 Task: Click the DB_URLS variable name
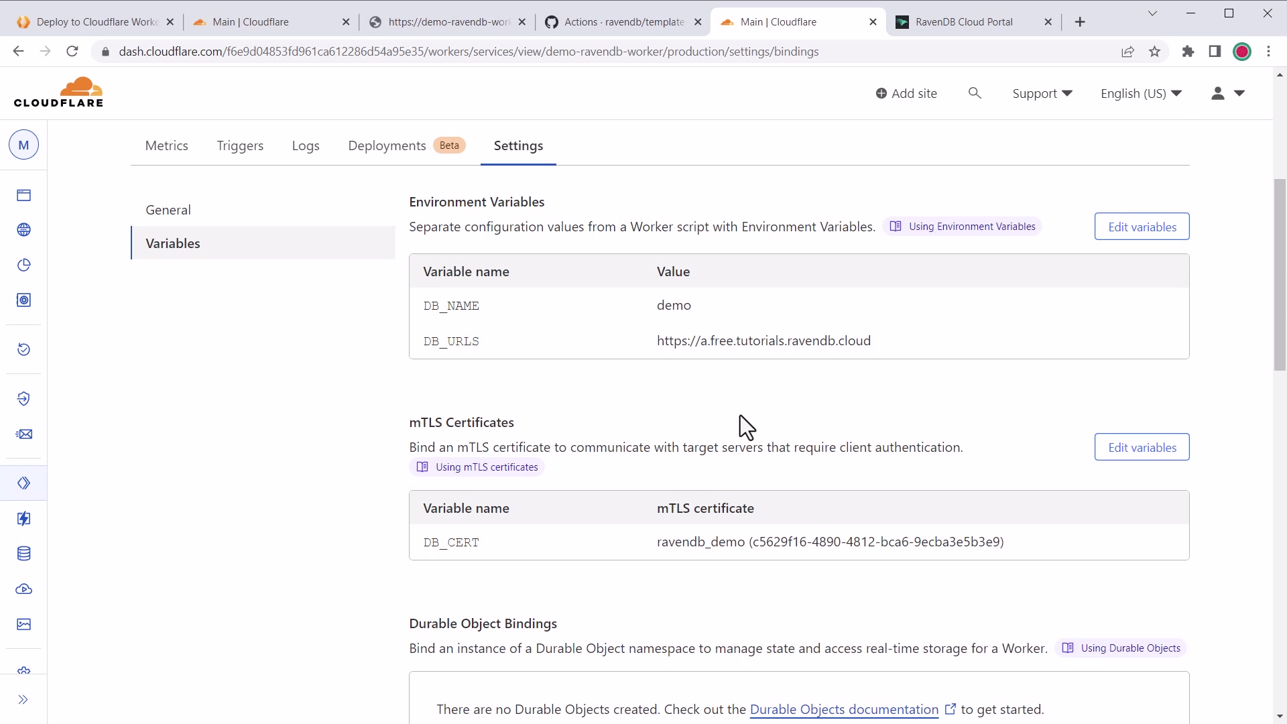click(451, 341)
